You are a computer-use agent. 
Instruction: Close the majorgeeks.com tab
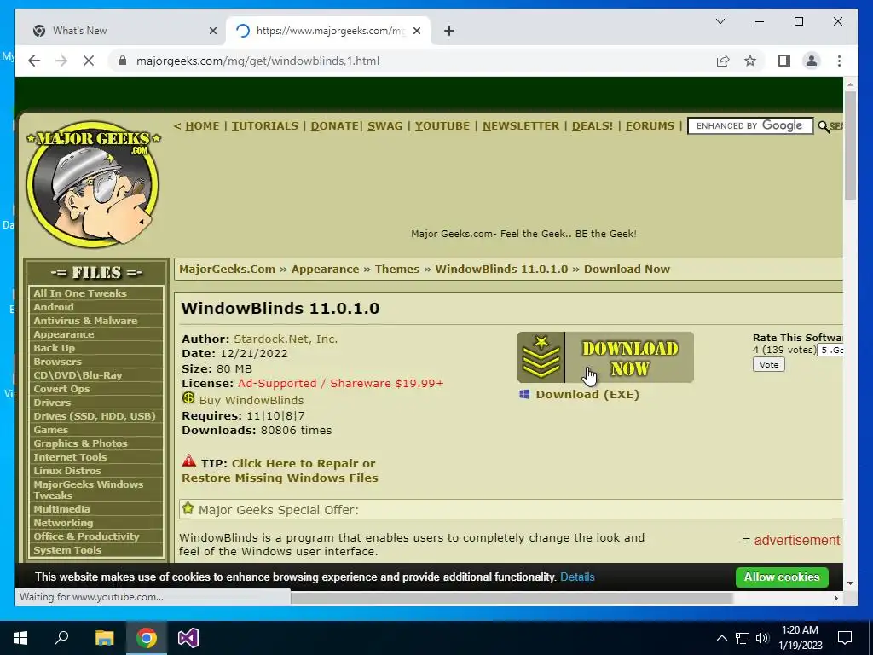(418, 31)
